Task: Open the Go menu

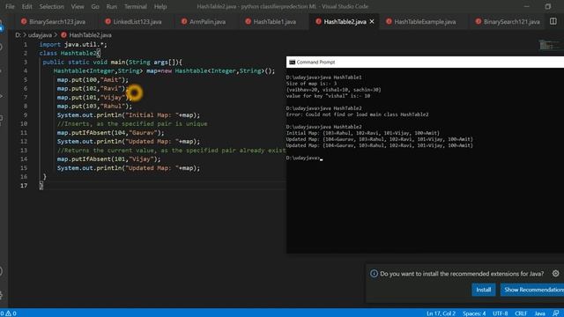Action: [x=95, y=6]
